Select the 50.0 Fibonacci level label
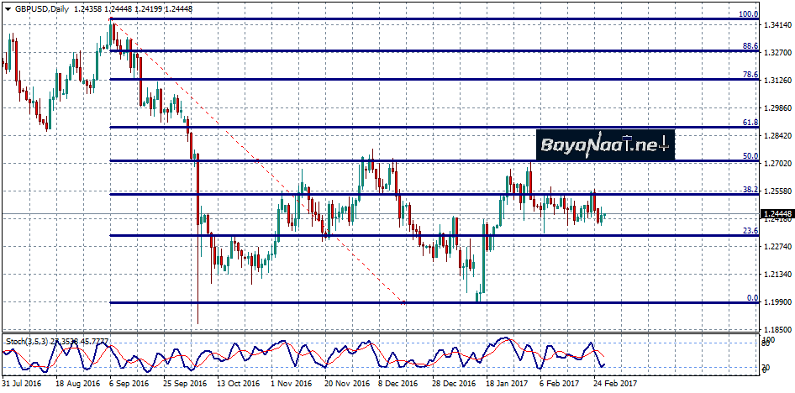Viewport: 795px width, 393px height. click(x=749, y=156)
